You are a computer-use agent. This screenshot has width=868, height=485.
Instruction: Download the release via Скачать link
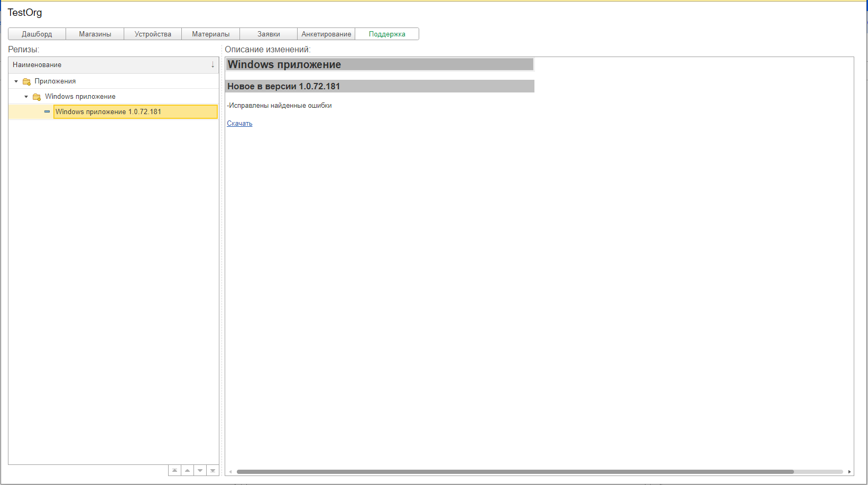pos(239,123)
